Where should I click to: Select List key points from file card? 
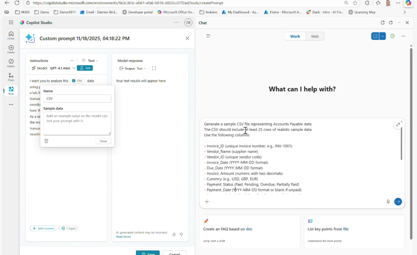click(x=355, y=232)
